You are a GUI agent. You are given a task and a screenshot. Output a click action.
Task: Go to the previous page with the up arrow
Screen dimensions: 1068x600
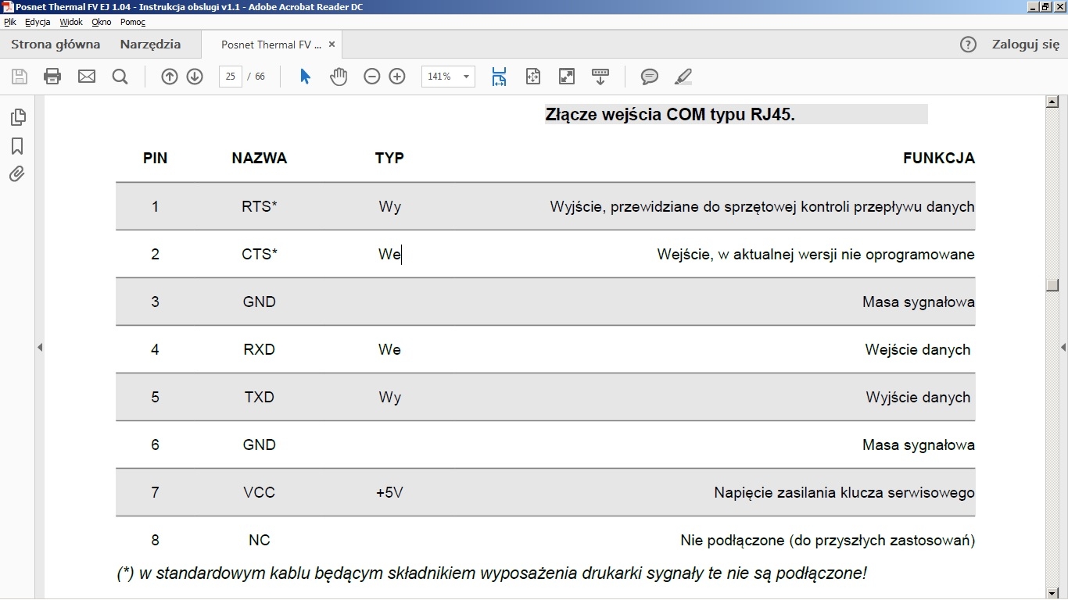click(170, 77)
